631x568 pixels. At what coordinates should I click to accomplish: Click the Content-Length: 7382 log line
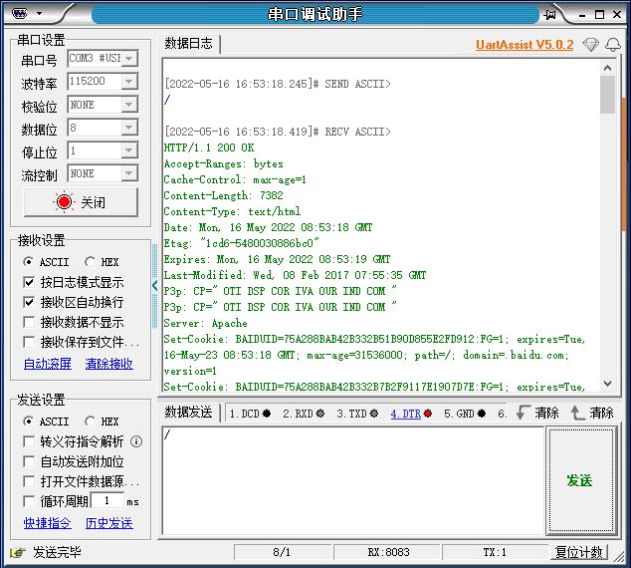[223, 195]
